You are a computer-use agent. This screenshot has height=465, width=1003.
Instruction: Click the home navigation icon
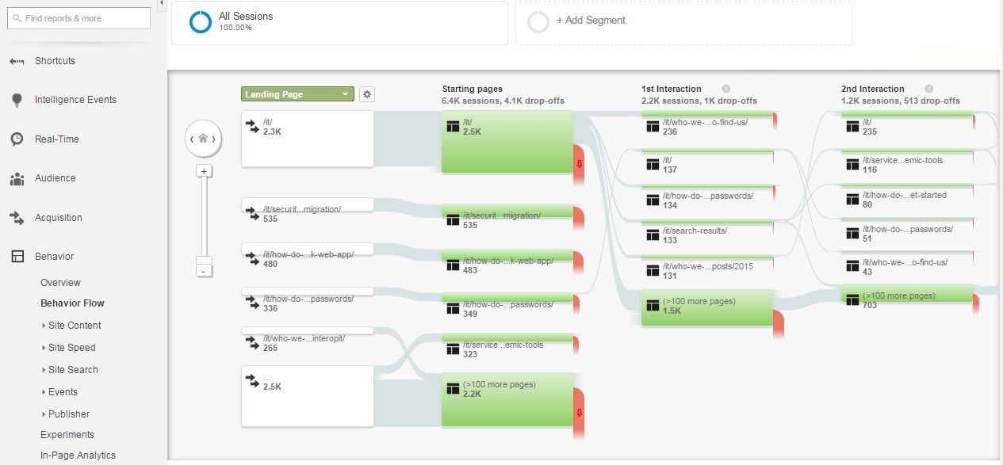tap(203, 139)
